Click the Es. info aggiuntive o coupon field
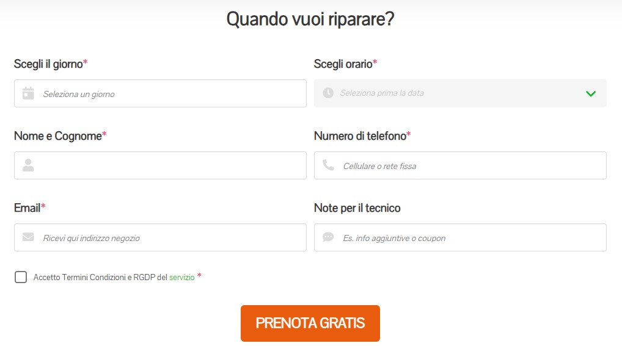Screen dimensions: 622x346 tap(470, 237)
